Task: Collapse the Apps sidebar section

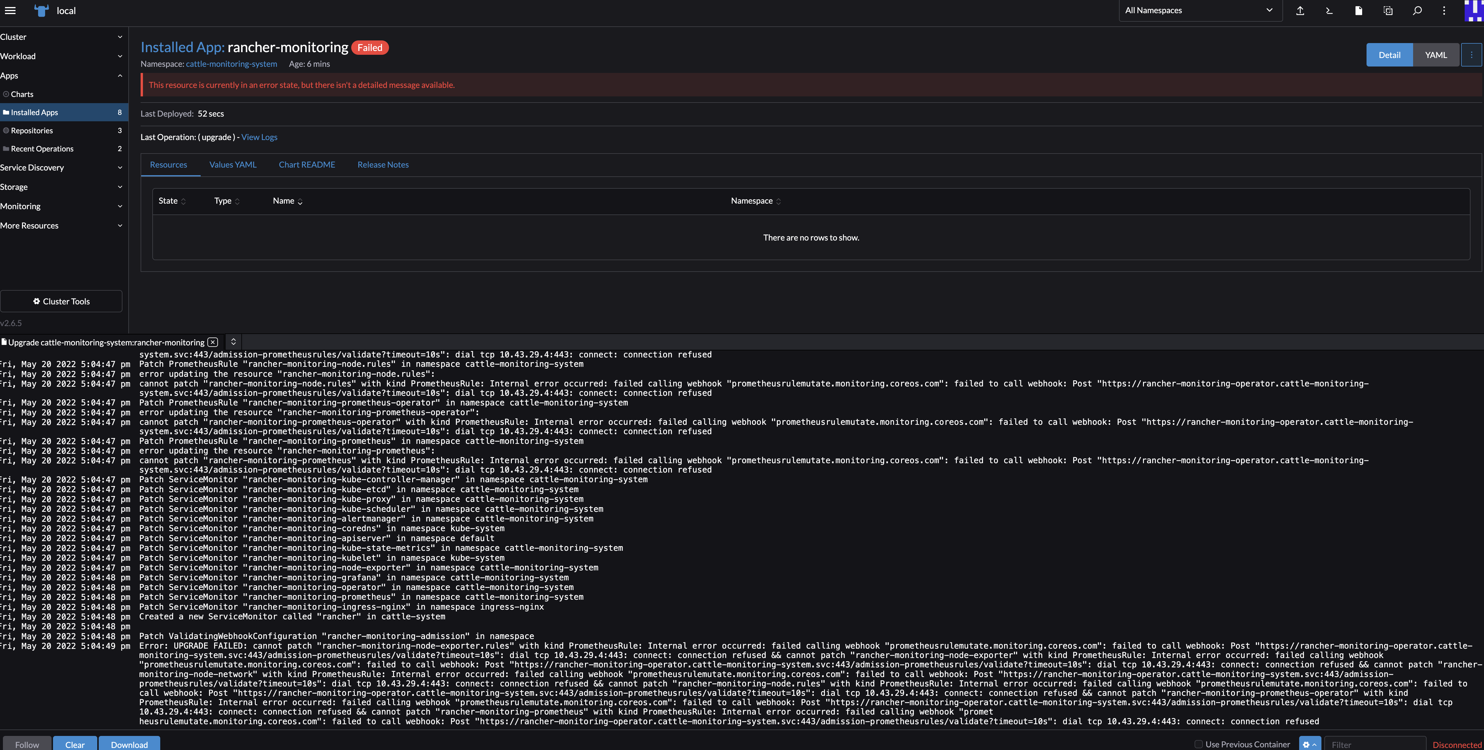Action: 63,76
